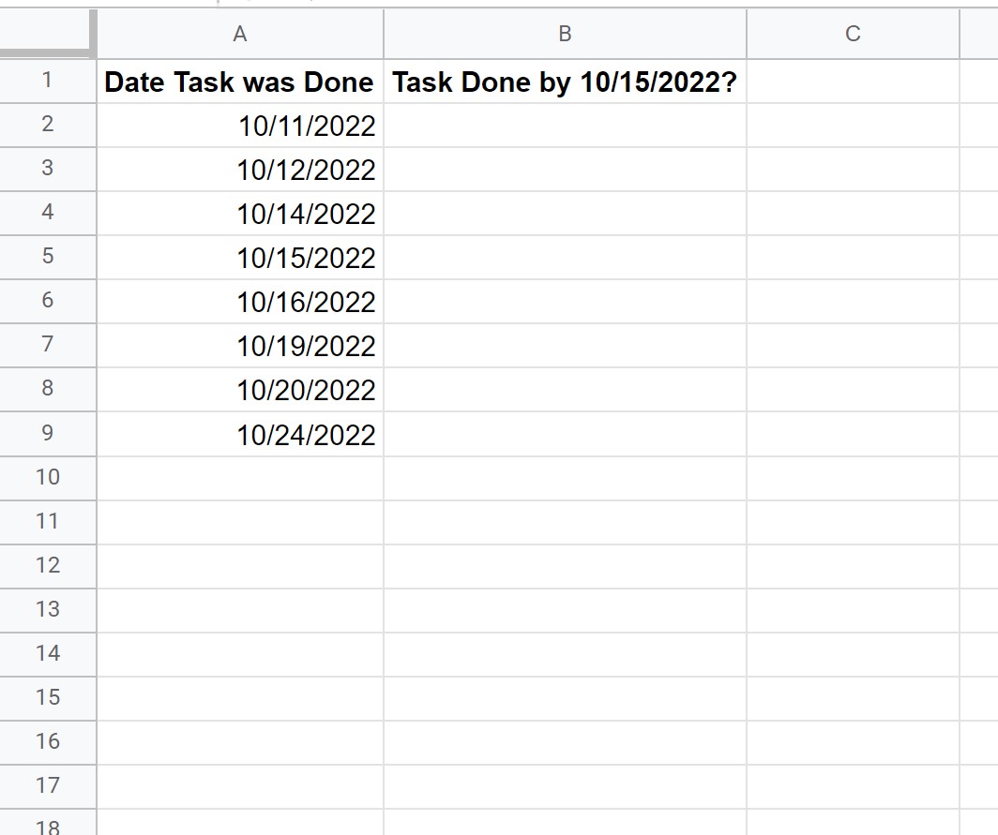
Task: Select the cell containing 10/20/2022
Action: [240, 389]
